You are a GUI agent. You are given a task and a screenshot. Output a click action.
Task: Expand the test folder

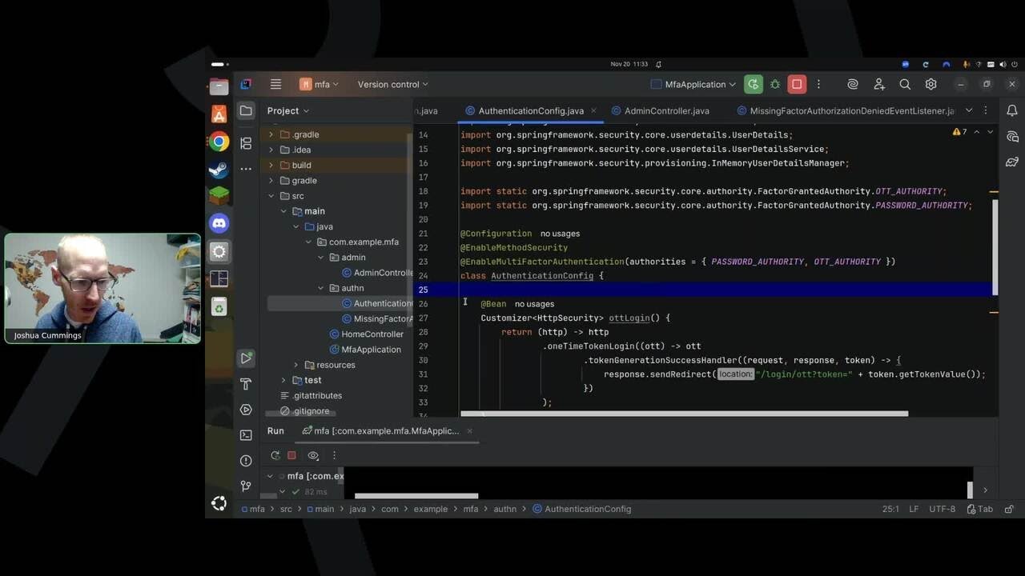pyautogui.click(x=283, y=380)
